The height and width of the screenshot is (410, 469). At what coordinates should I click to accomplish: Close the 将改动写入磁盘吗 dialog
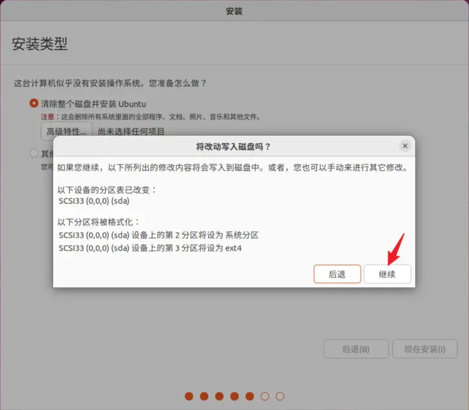point(405,146)
